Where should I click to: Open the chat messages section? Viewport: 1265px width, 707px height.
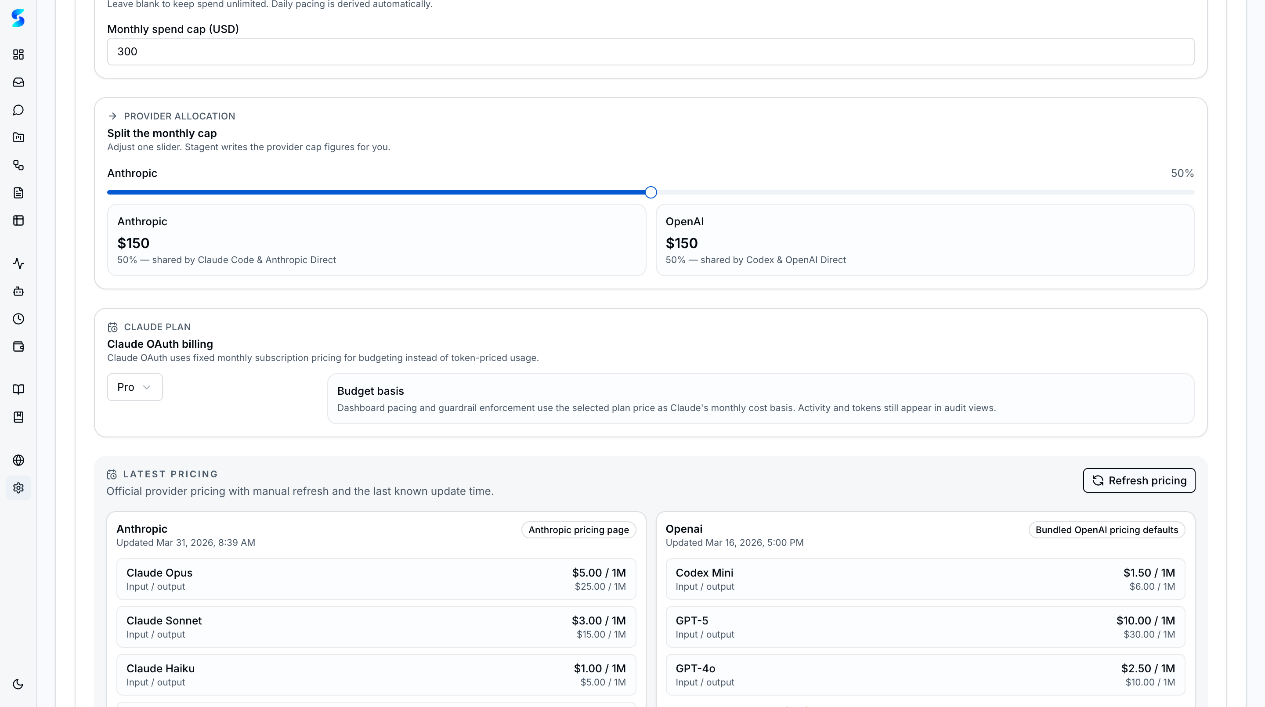coord(18,110)
